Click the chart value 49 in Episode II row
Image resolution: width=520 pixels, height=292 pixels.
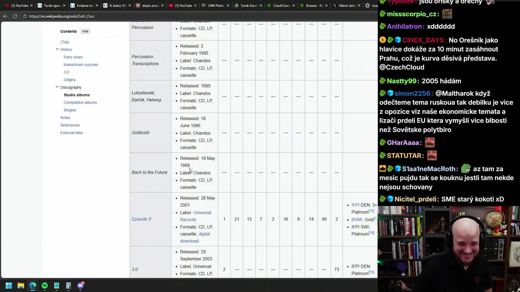(324, 219)
